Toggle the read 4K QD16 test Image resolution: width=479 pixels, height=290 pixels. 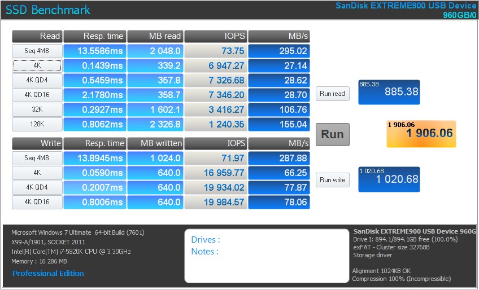tap(37, 95)
